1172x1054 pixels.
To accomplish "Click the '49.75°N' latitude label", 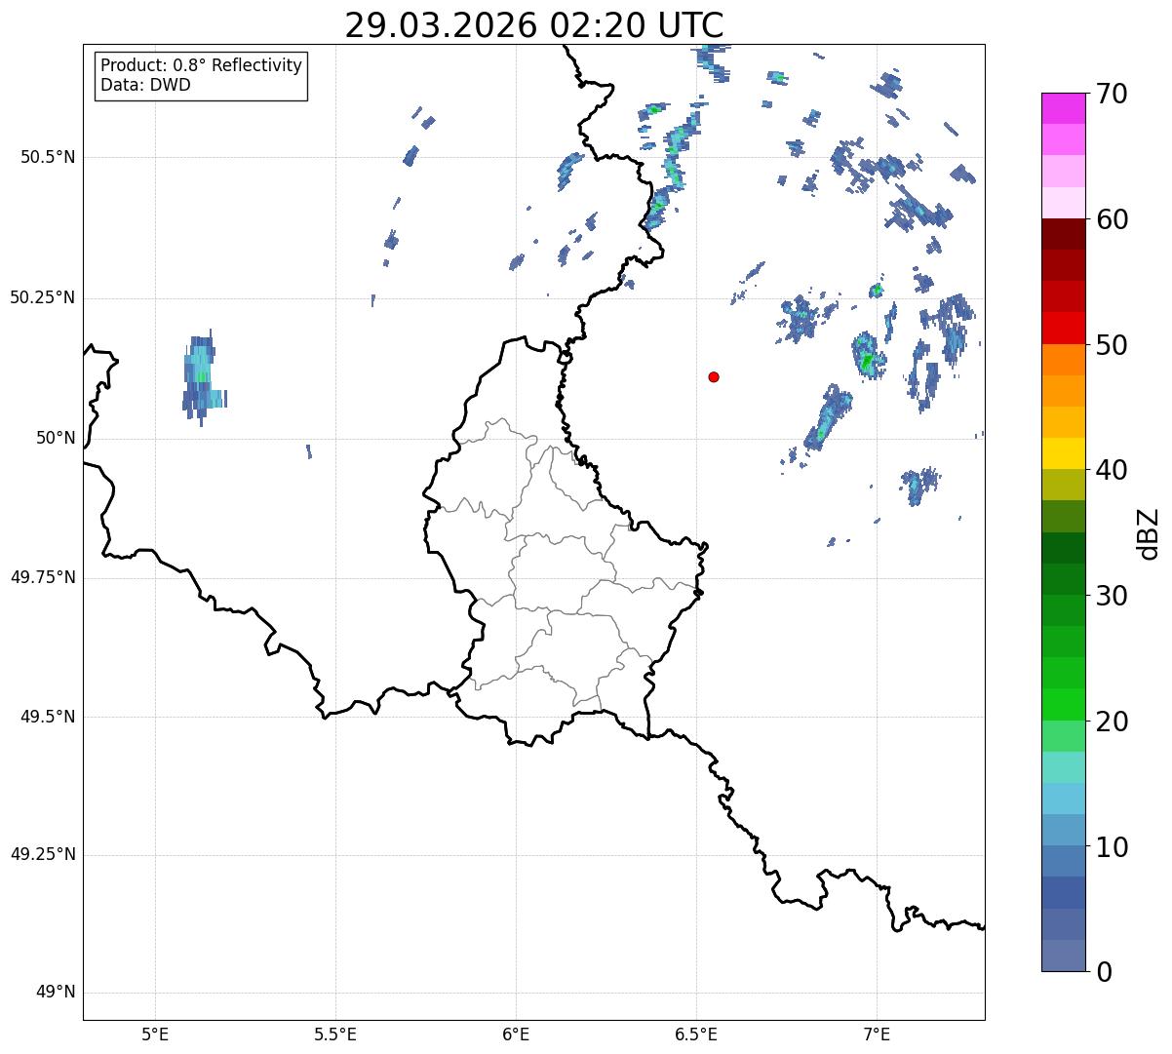I will (42, 577).
